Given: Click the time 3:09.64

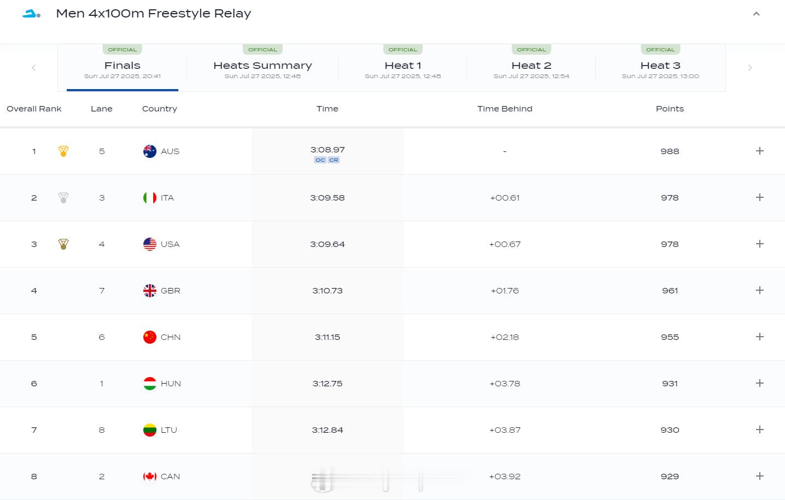Looking at the screenshot, I should (327, 244).
